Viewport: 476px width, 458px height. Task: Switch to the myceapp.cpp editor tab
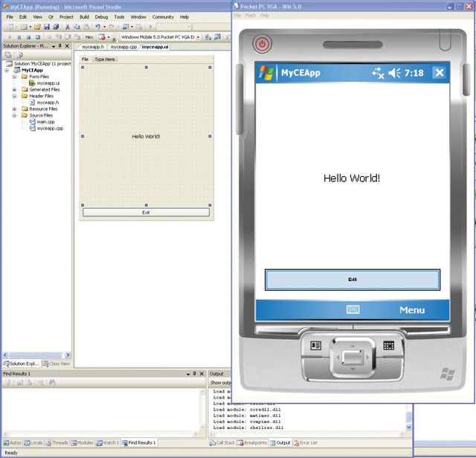[123, 47]
